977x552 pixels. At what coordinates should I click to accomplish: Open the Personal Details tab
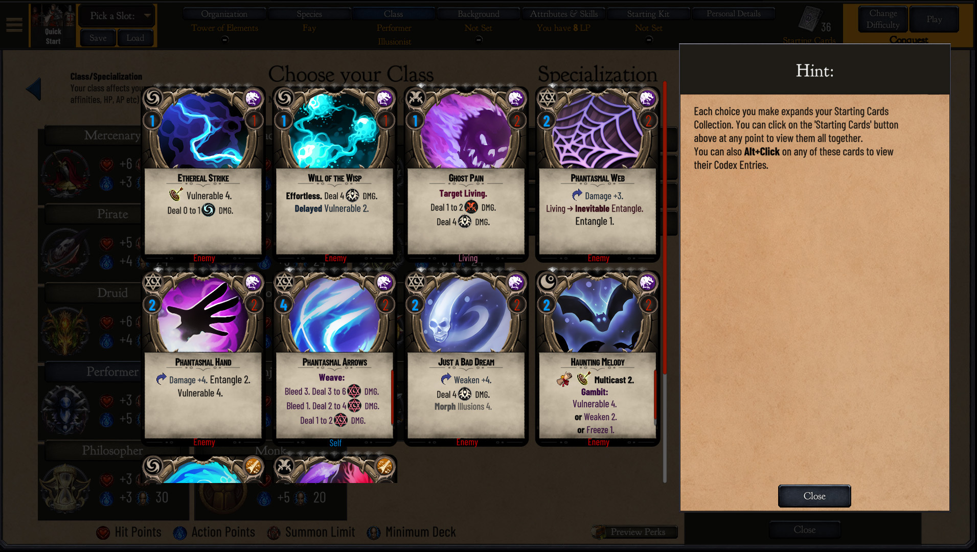733,14
